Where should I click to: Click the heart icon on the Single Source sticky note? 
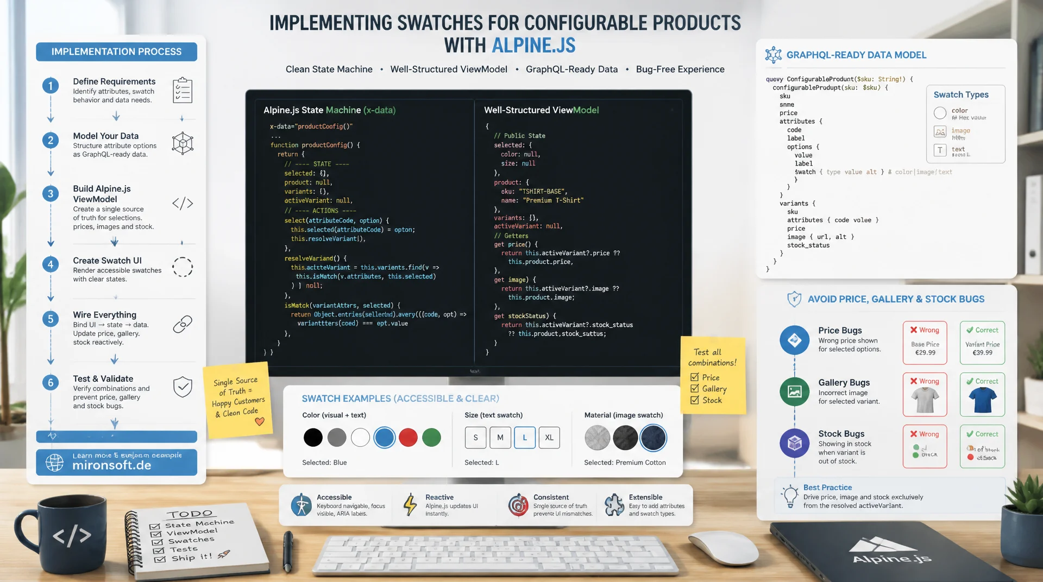pos(260,421)
